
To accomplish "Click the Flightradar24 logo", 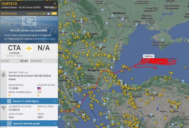I will pyautogui.click(x=50, y=8).
